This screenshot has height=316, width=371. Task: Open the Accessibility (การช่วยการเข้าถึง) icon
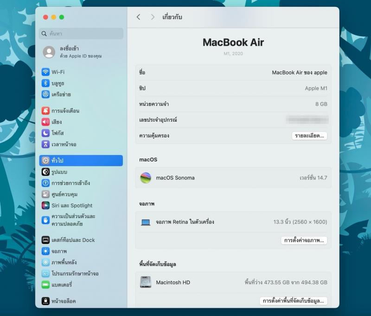click(x=45, y=183)
